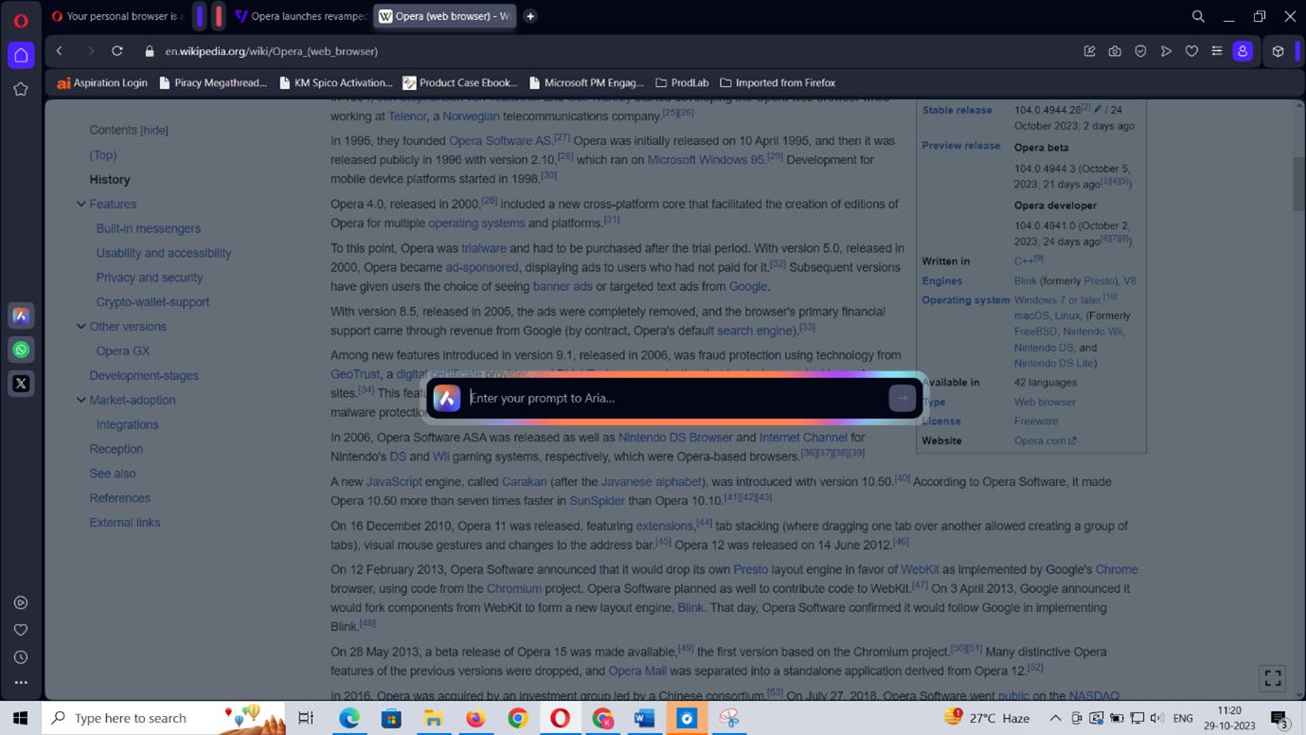
Task: Jump to Opera GX in Contents
Action: click(123, 350)
